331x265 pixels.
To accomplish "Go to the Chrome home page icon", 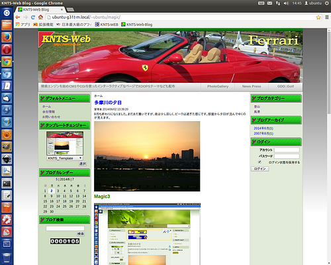I will pos(40,17).
